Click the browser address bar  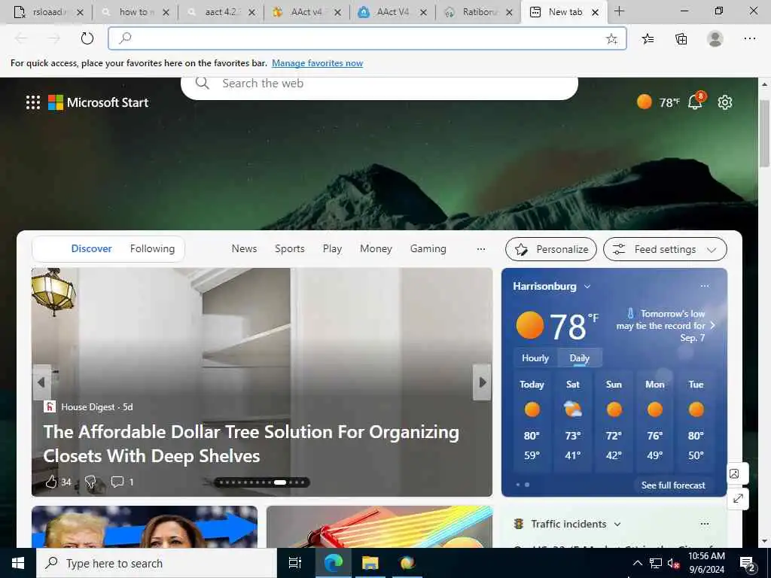tap(367, 38)
